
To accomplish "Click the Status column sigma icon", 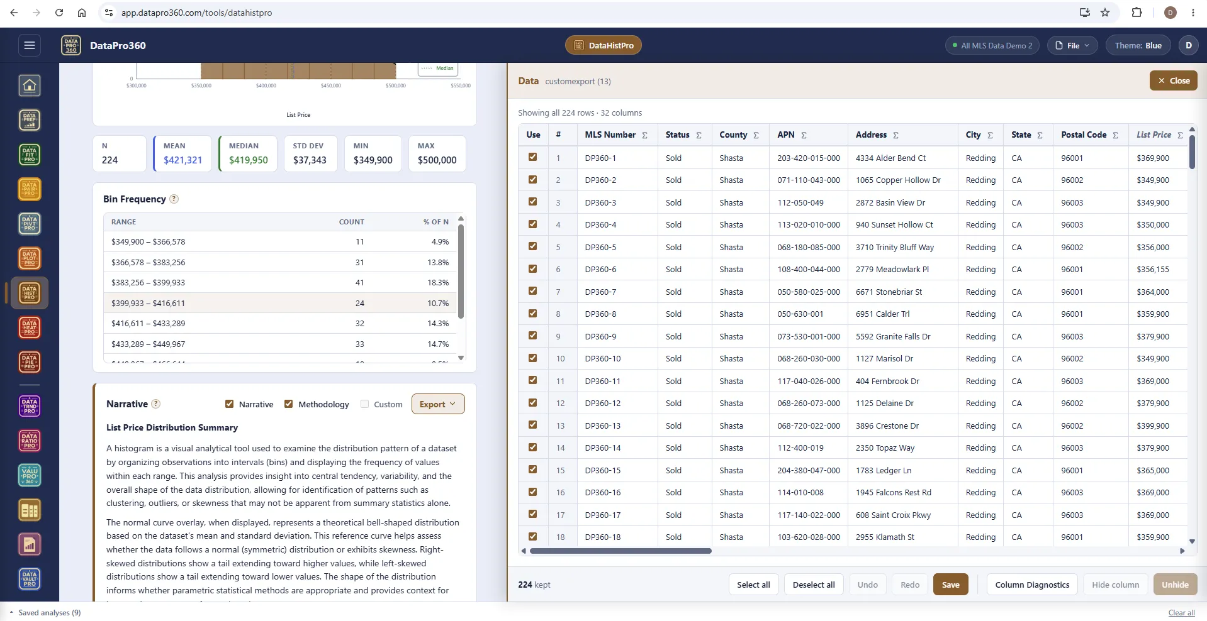I will pyautogui.click(x=699, y=135).
